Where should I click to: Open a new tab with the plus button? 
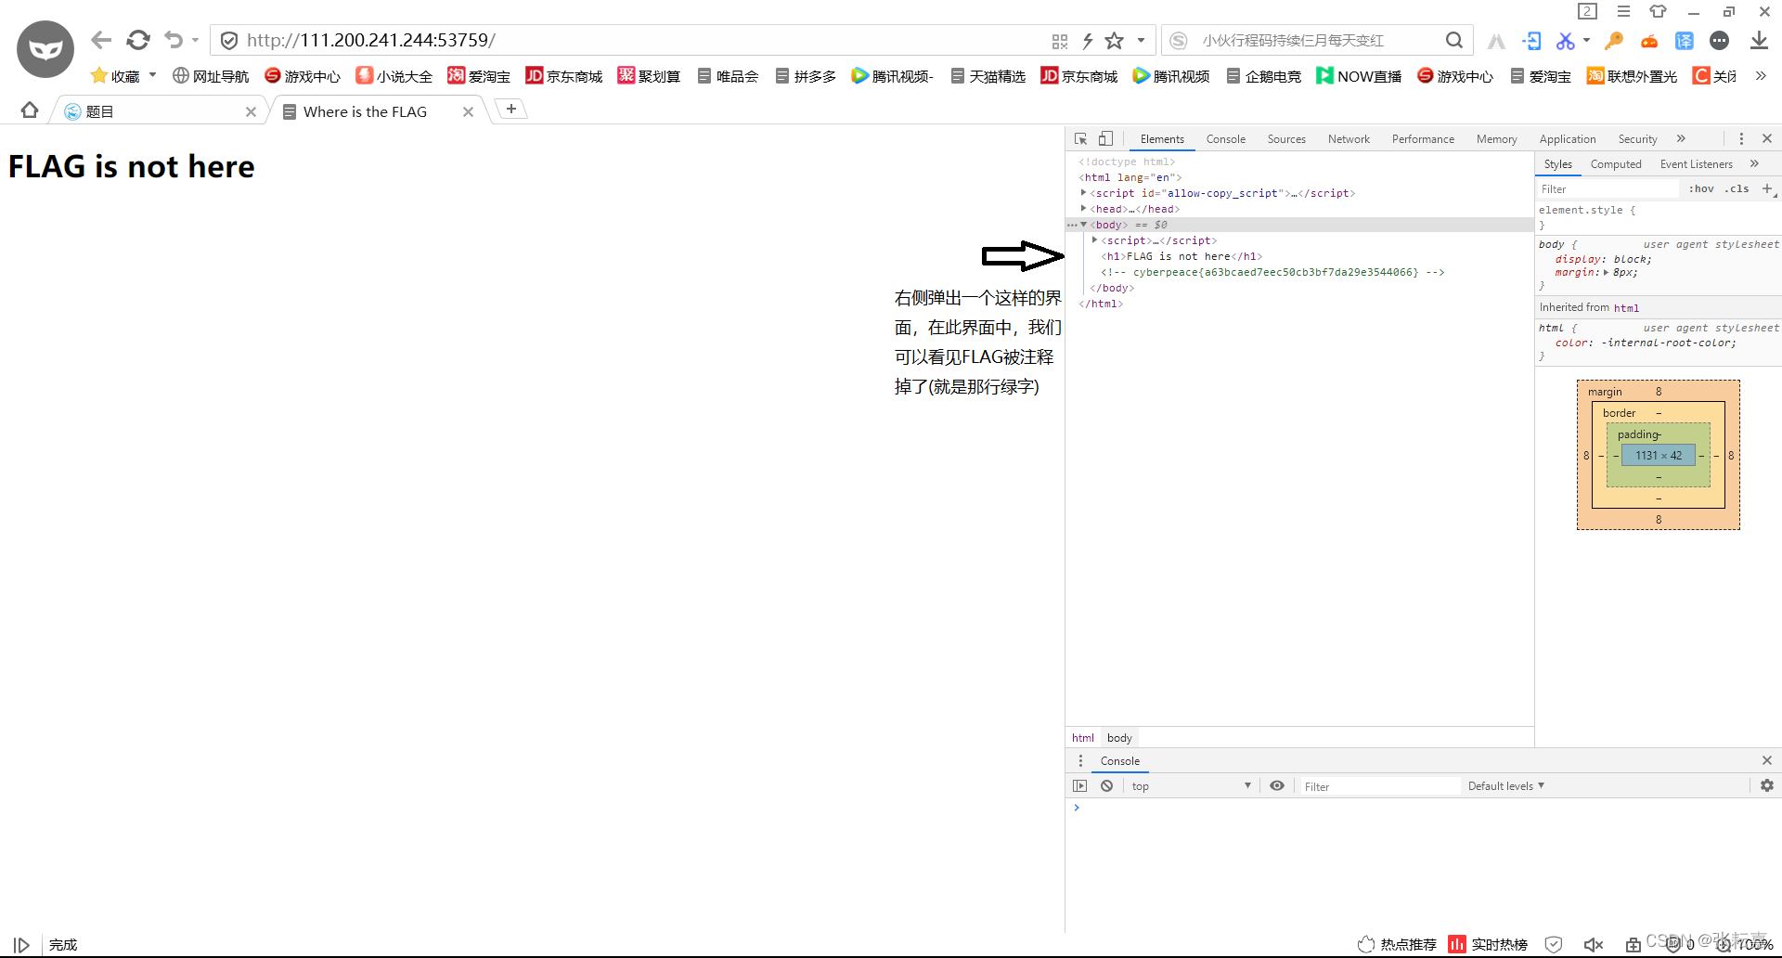point(510,109)
